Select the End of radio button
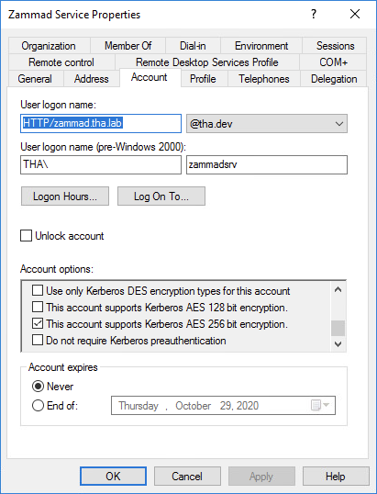Screen dimensions: 377x494 click(38, 406)
